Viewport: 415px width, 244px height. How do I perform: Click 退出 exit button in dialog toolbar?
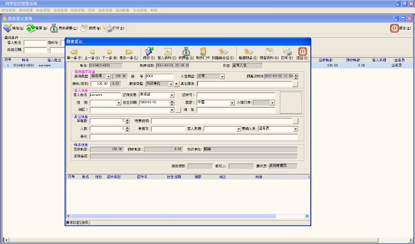tap(302, 52)
